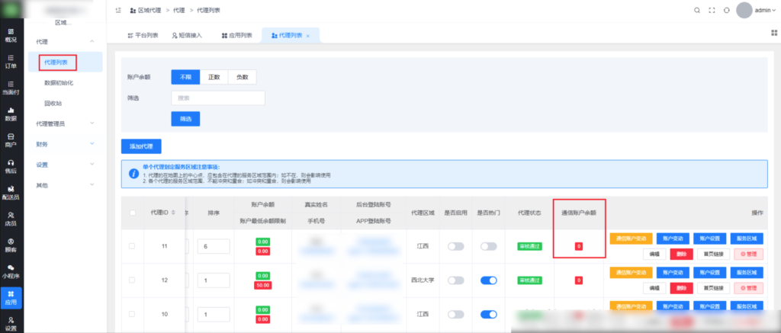The width and height of the screenshot is (781, 333).
Task: Toggle fullscreen with the header icon
Action: (x=712, y=10)
